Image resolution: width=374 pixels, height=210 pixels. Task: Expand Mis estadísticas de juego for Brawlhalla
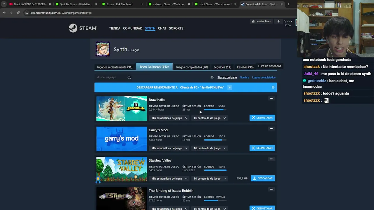pos(169,118)
